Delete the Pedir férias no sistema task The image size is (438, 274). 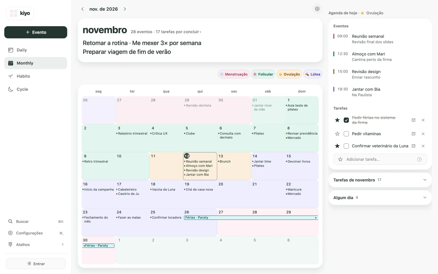[x=423, y=120]
